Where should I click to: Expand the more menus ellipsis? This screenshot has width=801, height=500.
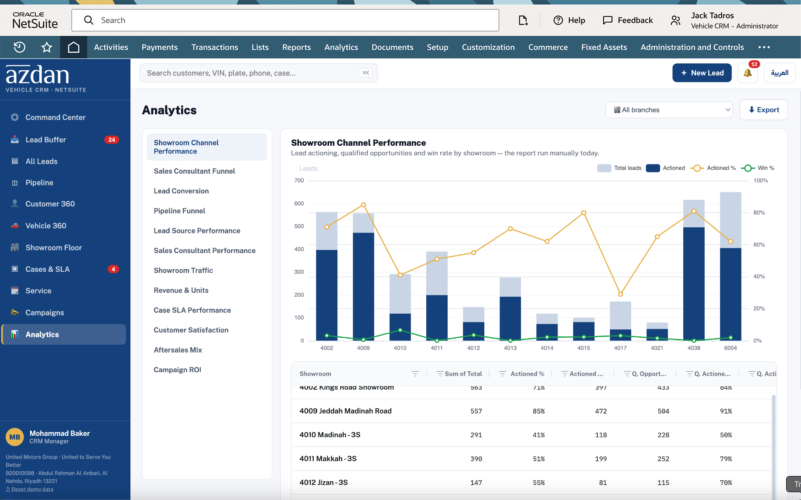(764, 47)
